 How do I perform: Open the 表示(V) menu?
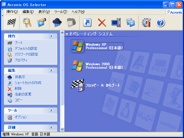44,12
